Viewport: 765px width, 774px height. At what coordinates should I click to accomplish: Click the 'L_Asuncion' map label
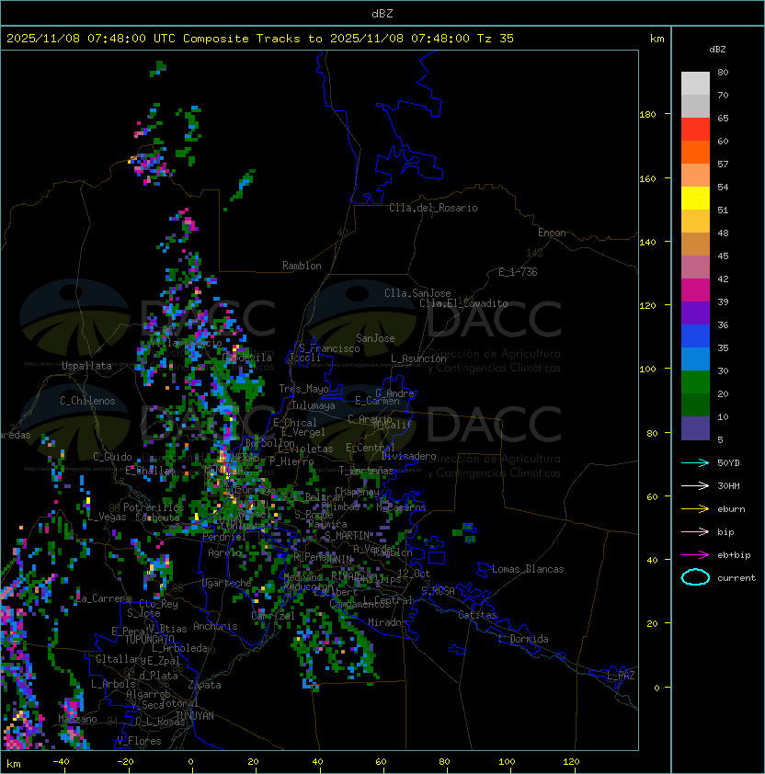(x=418, y=359)
